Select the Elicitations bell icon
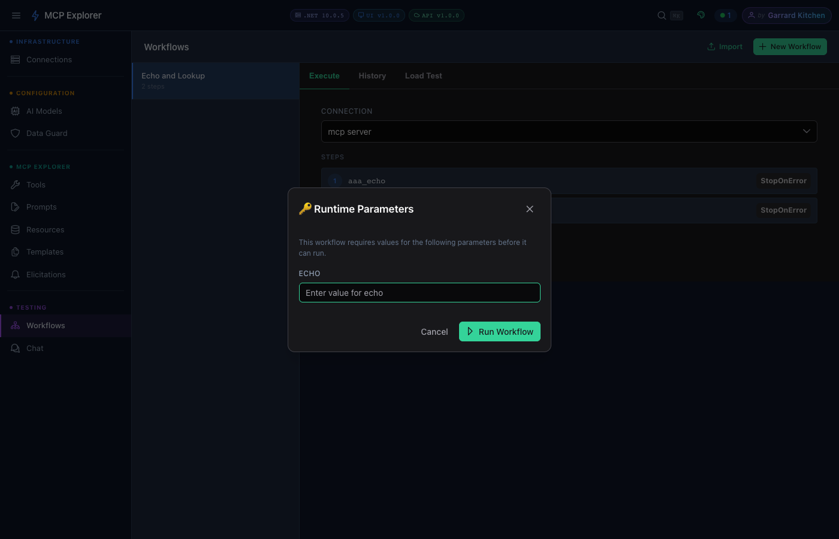839x539 pixels. (x=16, y=274)
